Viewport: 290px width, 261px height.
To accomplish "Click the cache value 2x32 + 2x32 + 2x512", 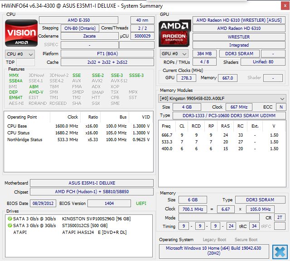I will tap(107, 62).
